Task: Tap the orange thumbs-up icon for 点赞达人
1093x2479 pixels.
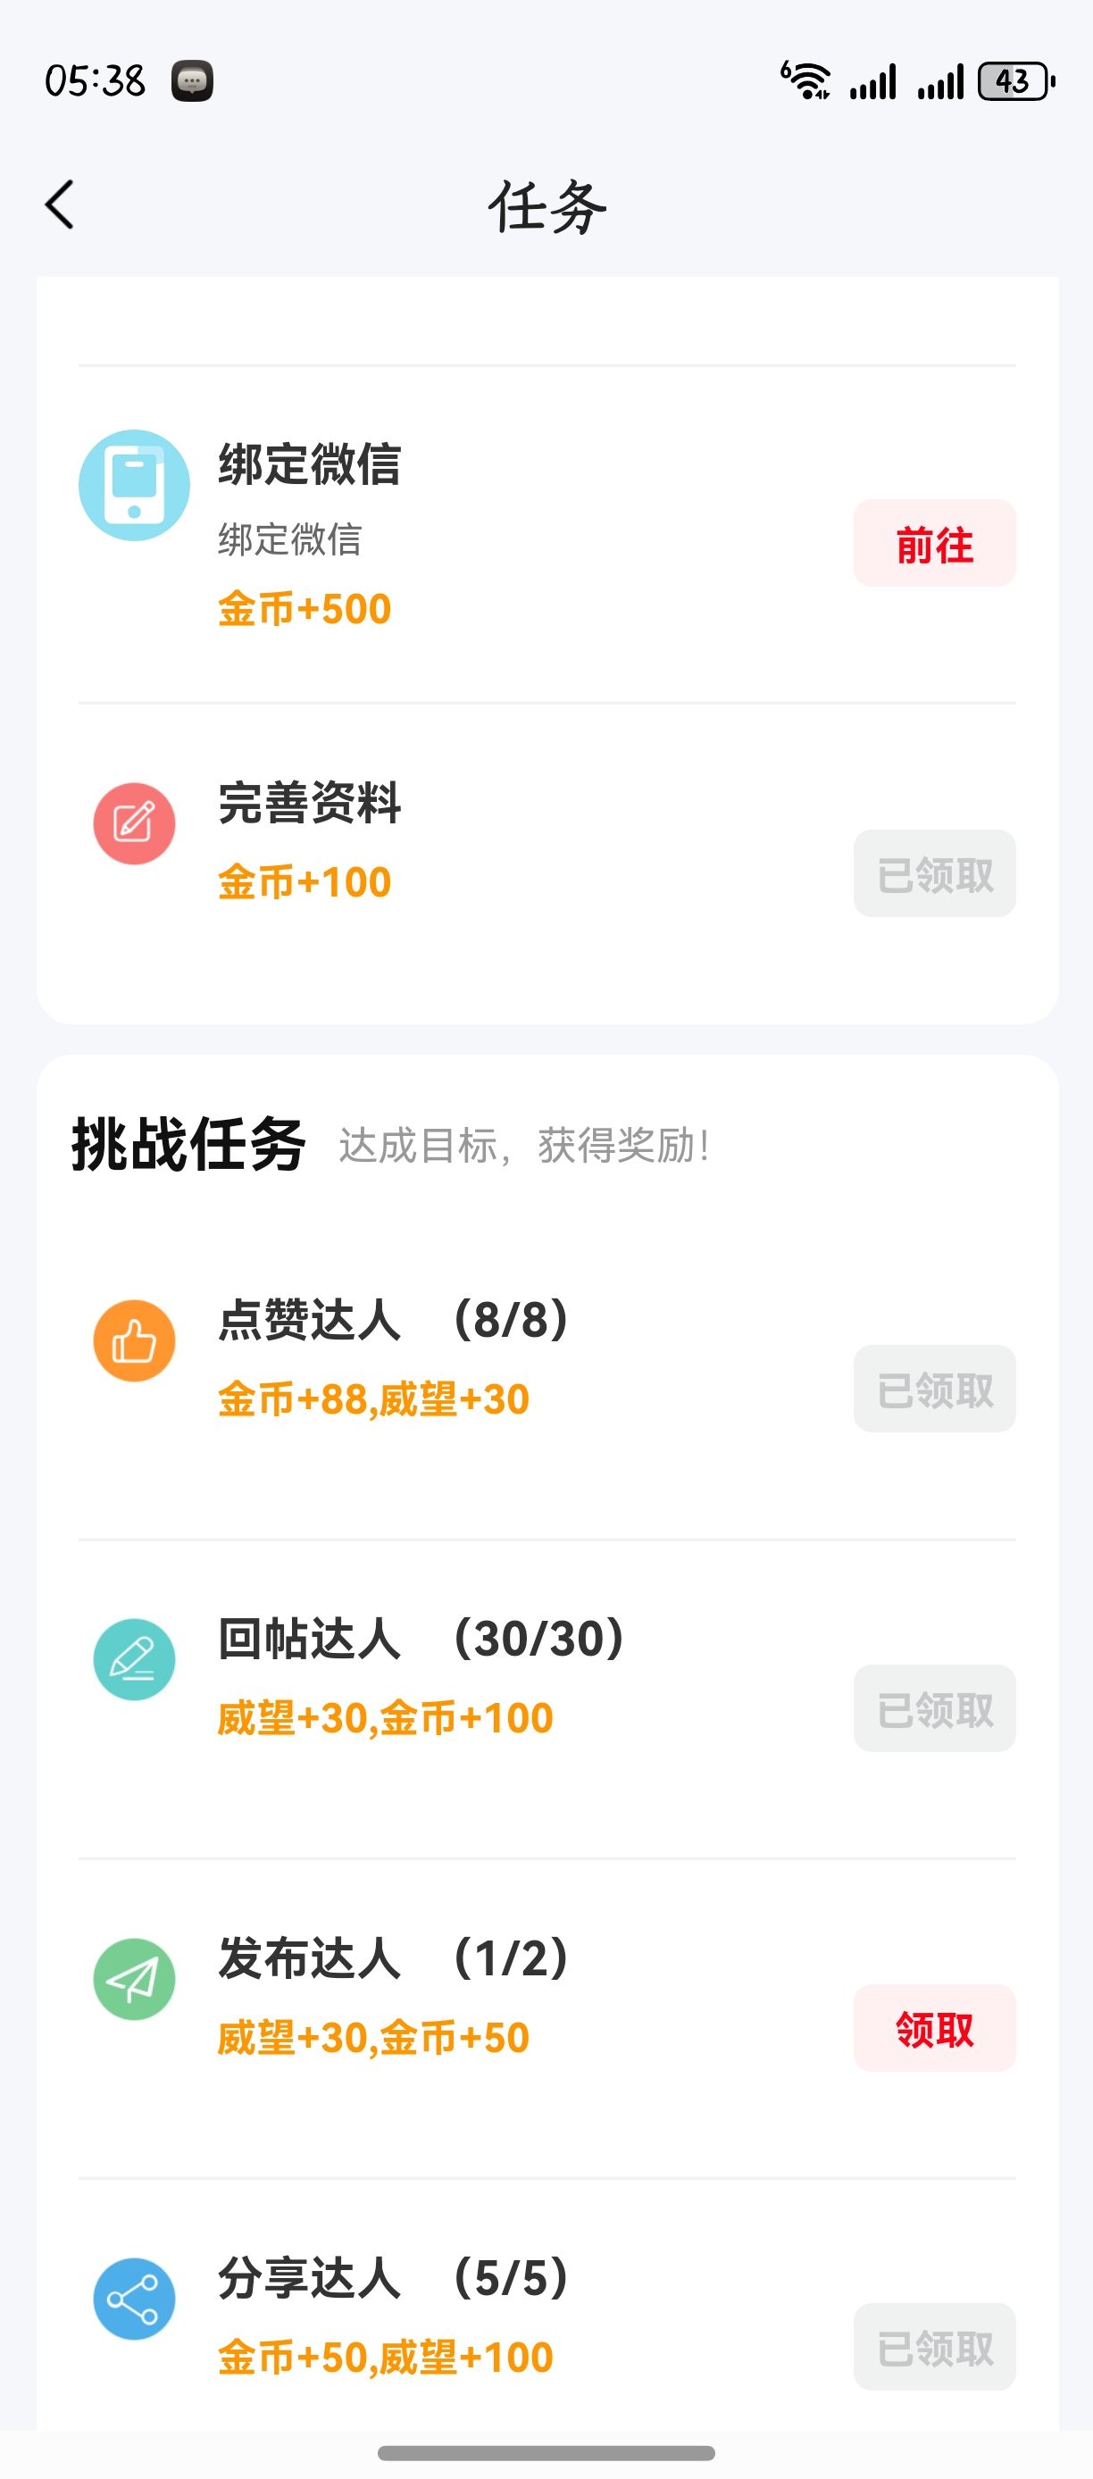Action: coord(134,1340)
